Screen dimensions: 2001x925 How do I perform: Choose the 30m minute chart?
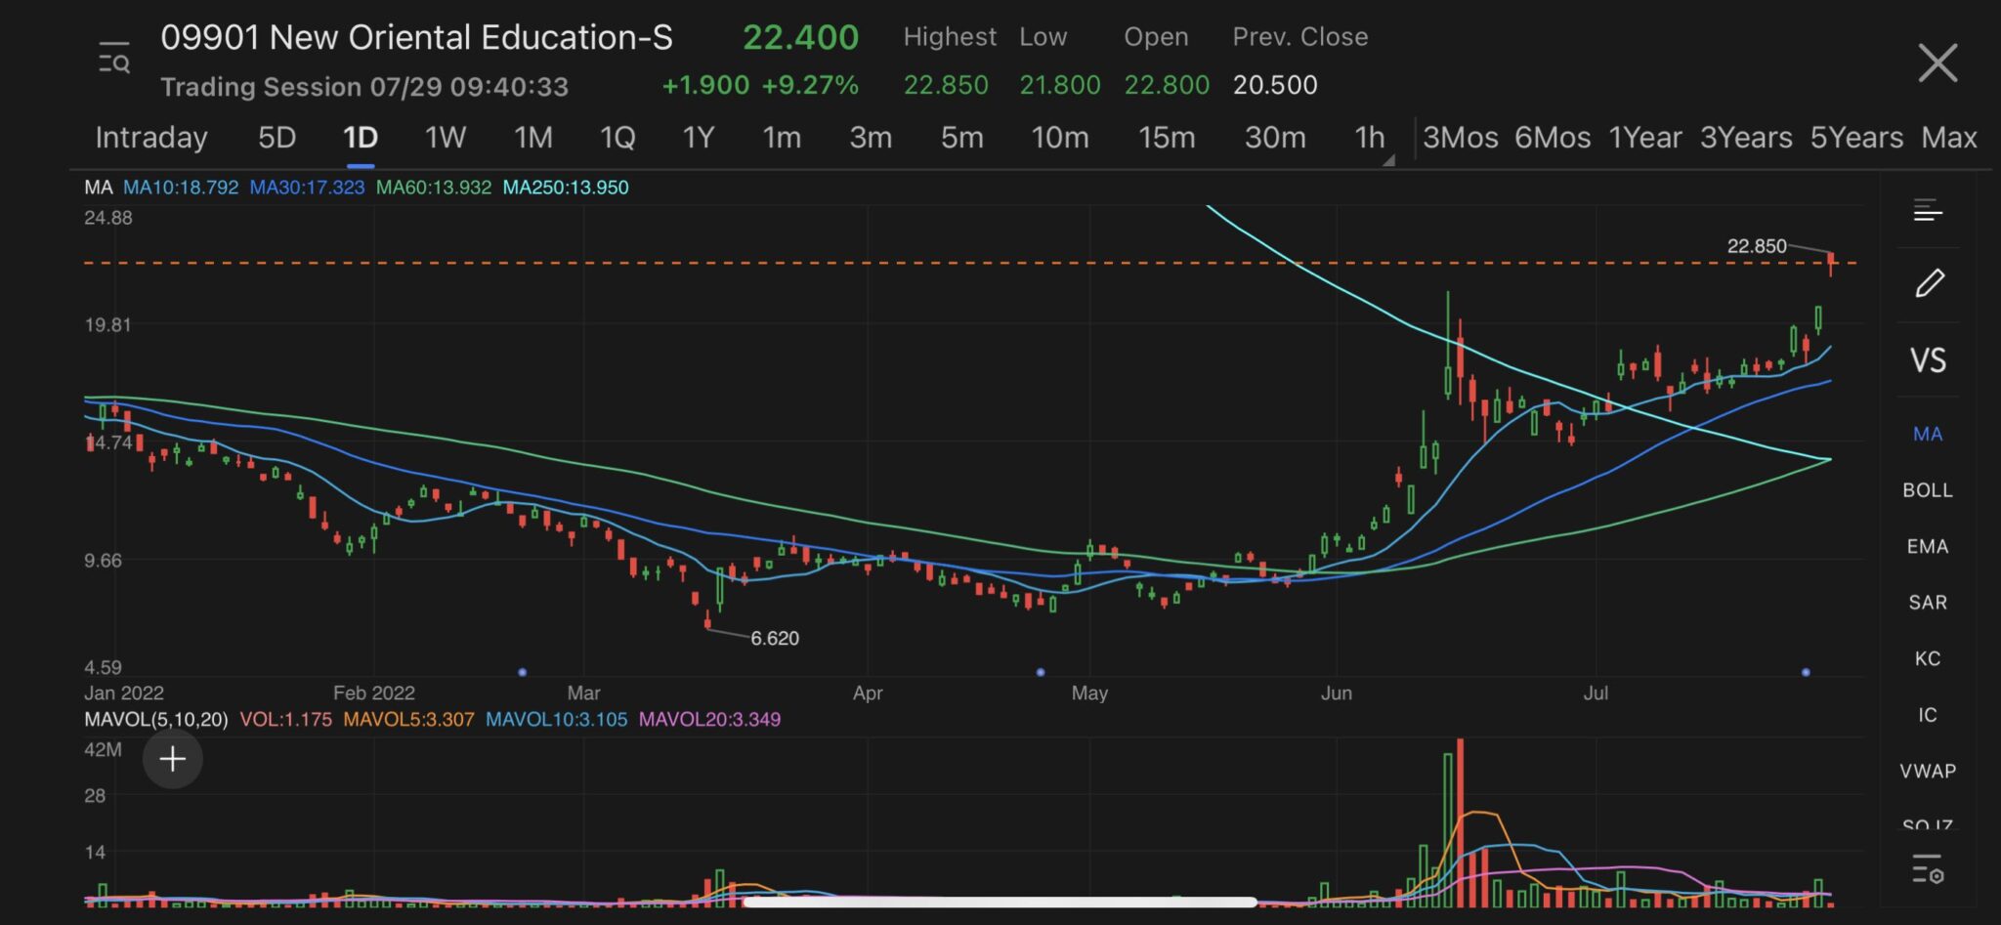pyautogui.click(x=1275, y=138)
